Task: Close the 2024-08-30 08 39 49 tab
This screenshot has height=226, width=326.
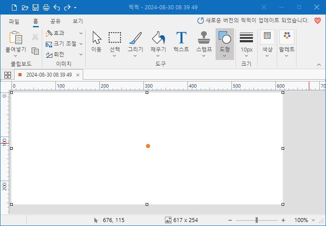Action: tap(78, 75)
